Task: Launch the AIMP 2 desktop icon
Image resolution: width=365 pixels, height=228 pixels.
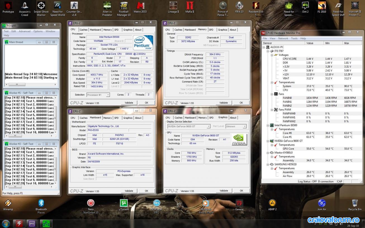Action: coord(272,205)
